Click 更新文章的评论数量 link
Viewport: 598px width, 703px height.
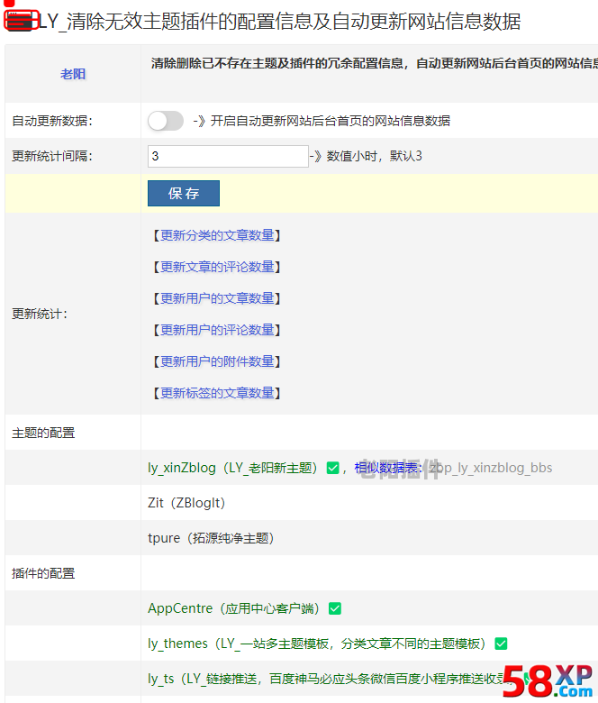217,267
